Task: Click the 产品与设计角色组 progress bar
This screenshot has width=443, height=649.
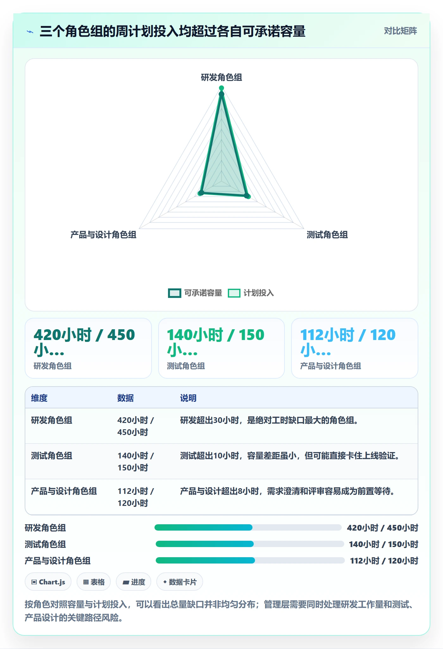Action: (x=250, y=560)
